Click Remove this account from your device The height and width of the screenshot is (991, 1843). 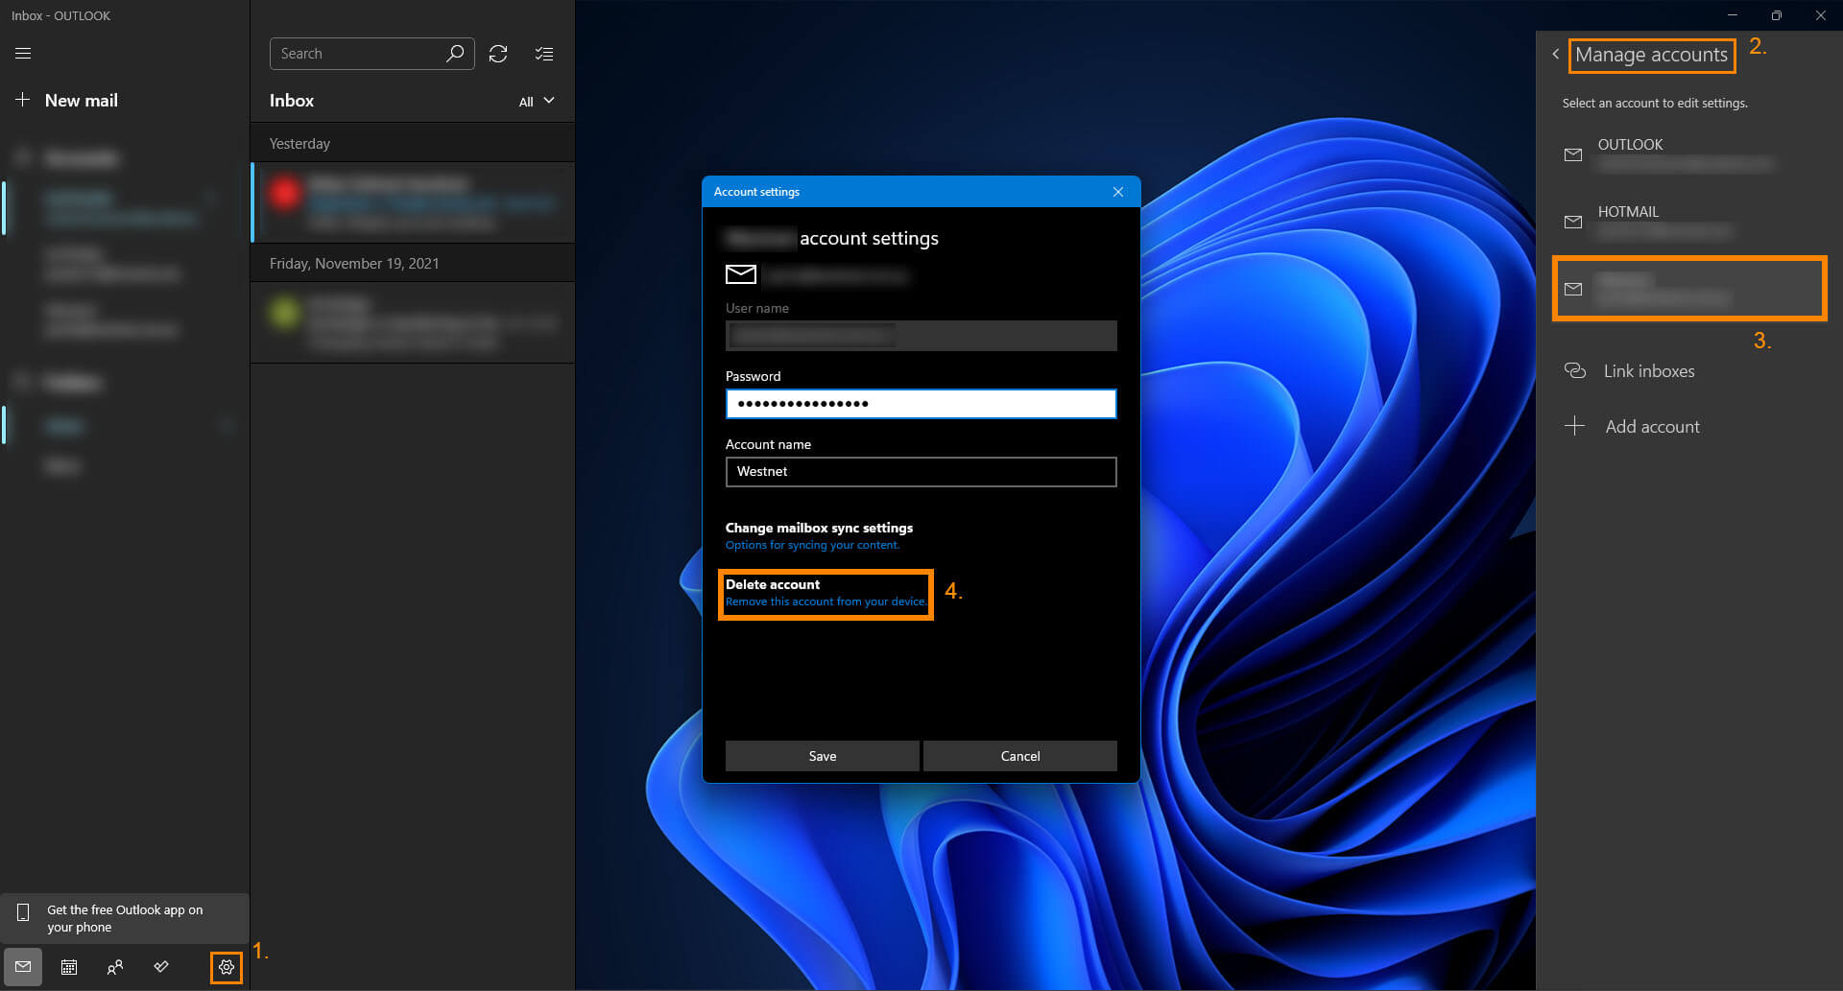[x=826, y=602]
